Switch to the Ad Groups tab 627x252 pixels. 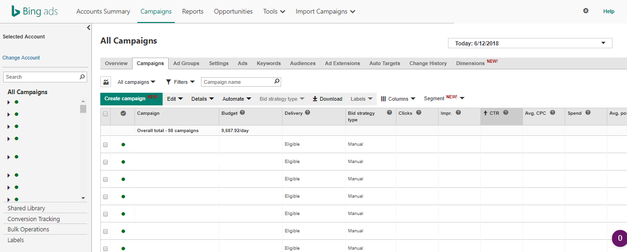(x=186, y=63)
